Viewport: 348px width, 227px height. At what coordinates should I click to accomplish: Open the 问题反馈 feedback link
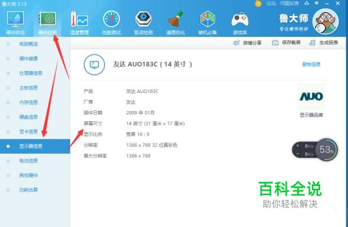tap(289, 3)
